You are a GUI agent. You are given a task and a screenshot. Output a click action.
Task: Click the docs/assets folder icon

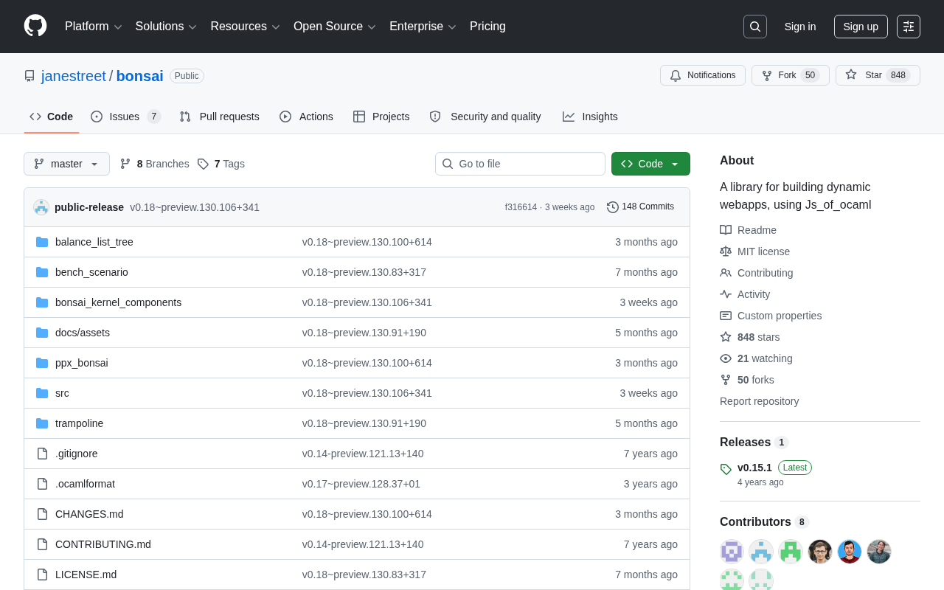[42, 333]
